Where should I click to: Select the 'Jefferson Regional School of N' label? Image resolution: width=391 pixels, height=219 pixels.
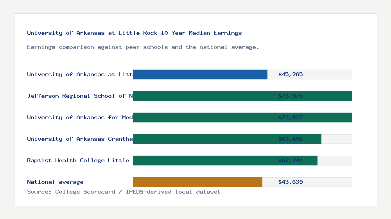tap(80, 96)
